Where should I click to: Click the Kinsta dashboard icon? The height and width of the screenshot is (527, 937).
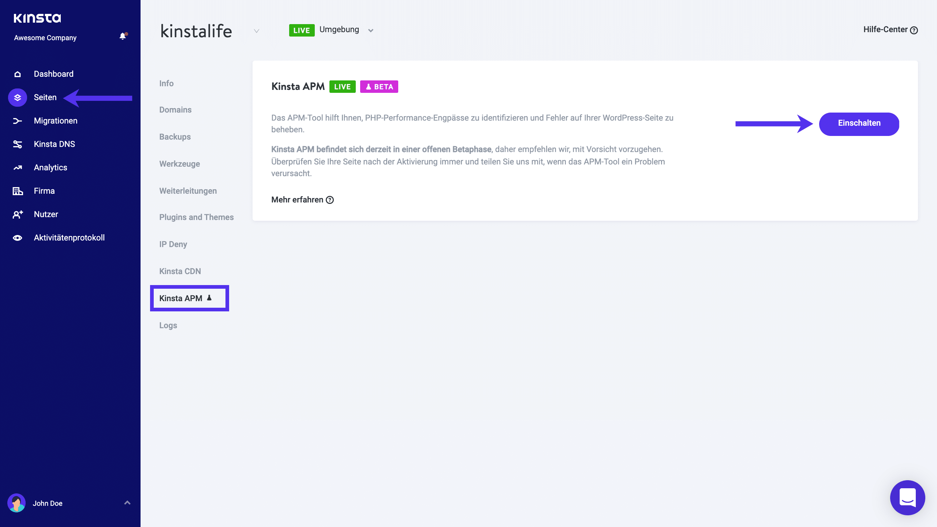[17, 74]
